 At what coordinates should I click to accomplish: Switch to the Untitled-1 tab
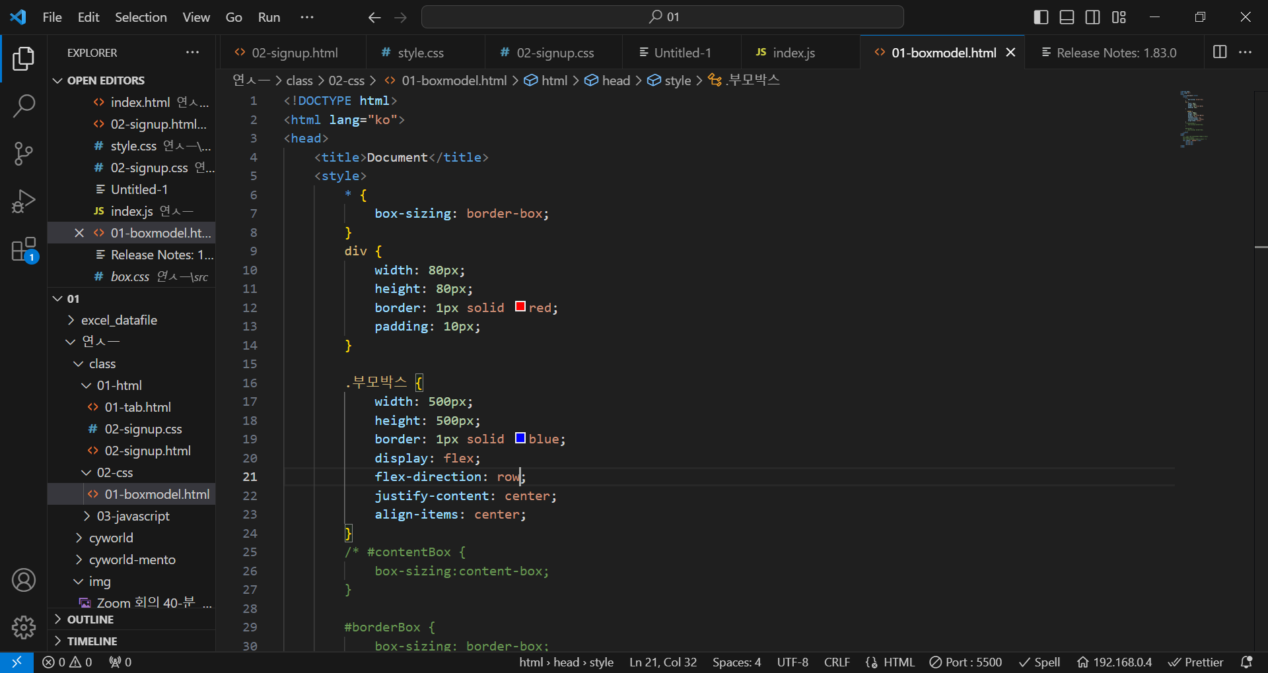click(x=682, y=52)
